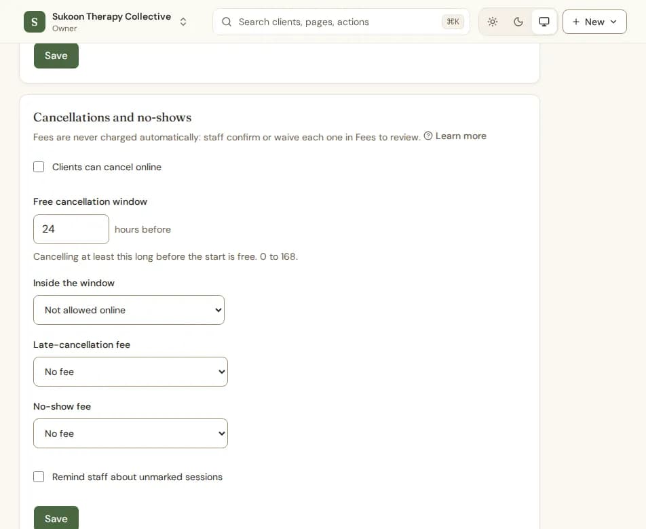The width and height of the screenshot is (646, 529).
Task: Enable Remind staff about unmarked sessions
Action: tap(39, 477)
